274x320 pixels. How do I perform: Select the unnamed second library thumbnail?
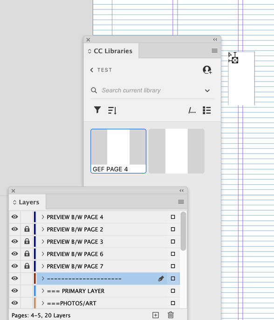pos(177,151)
